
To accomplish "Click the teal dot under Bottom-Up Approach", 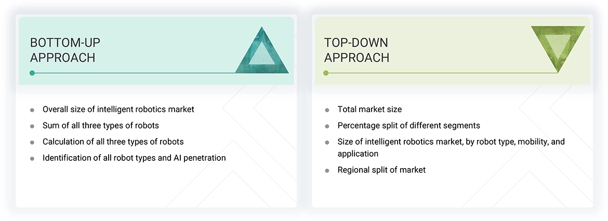I will tap(32, 73).
